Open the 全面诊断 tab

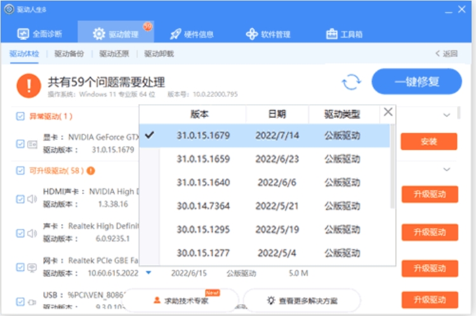[x=39, y=34]
